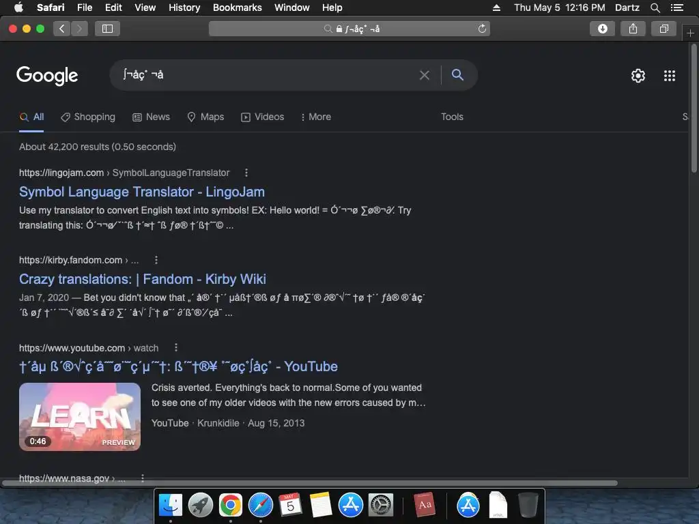Open options for the nasa.gov result
The width and height of the screenshot is (699, 524).
[x=142, y=478]
